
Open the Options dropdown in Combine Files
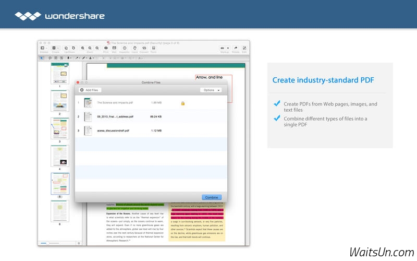point(211,90)
